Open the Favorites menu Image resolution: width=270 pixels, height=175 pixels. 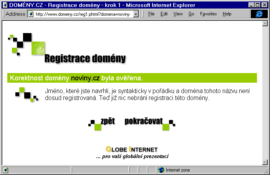pos(208,14)
